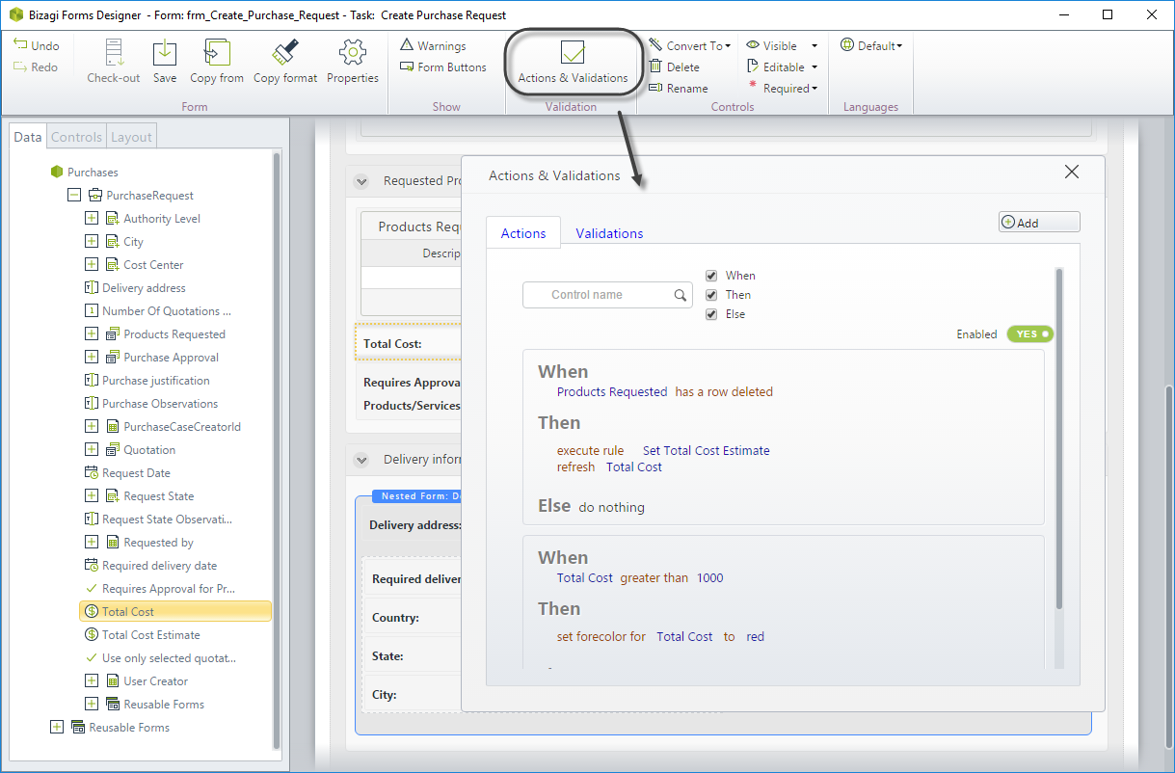Uncheck the Then filter checkbox

[x=711, y=295]
